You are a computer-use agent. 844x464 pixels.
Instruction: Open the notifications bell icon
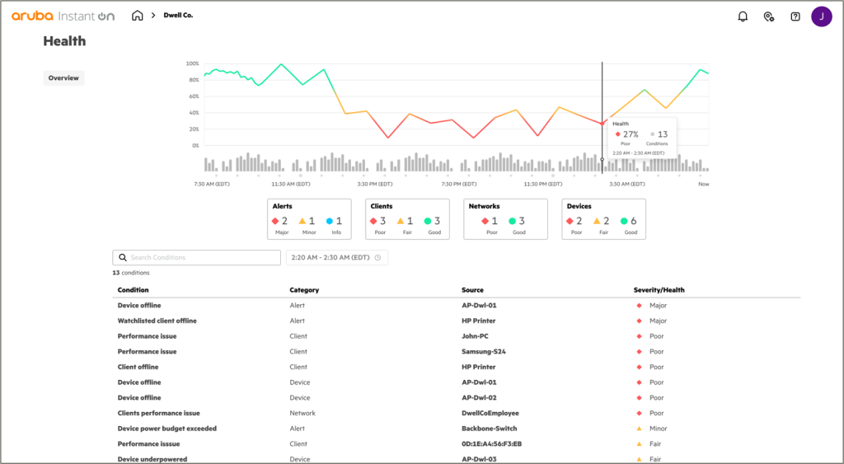point(743,16)
